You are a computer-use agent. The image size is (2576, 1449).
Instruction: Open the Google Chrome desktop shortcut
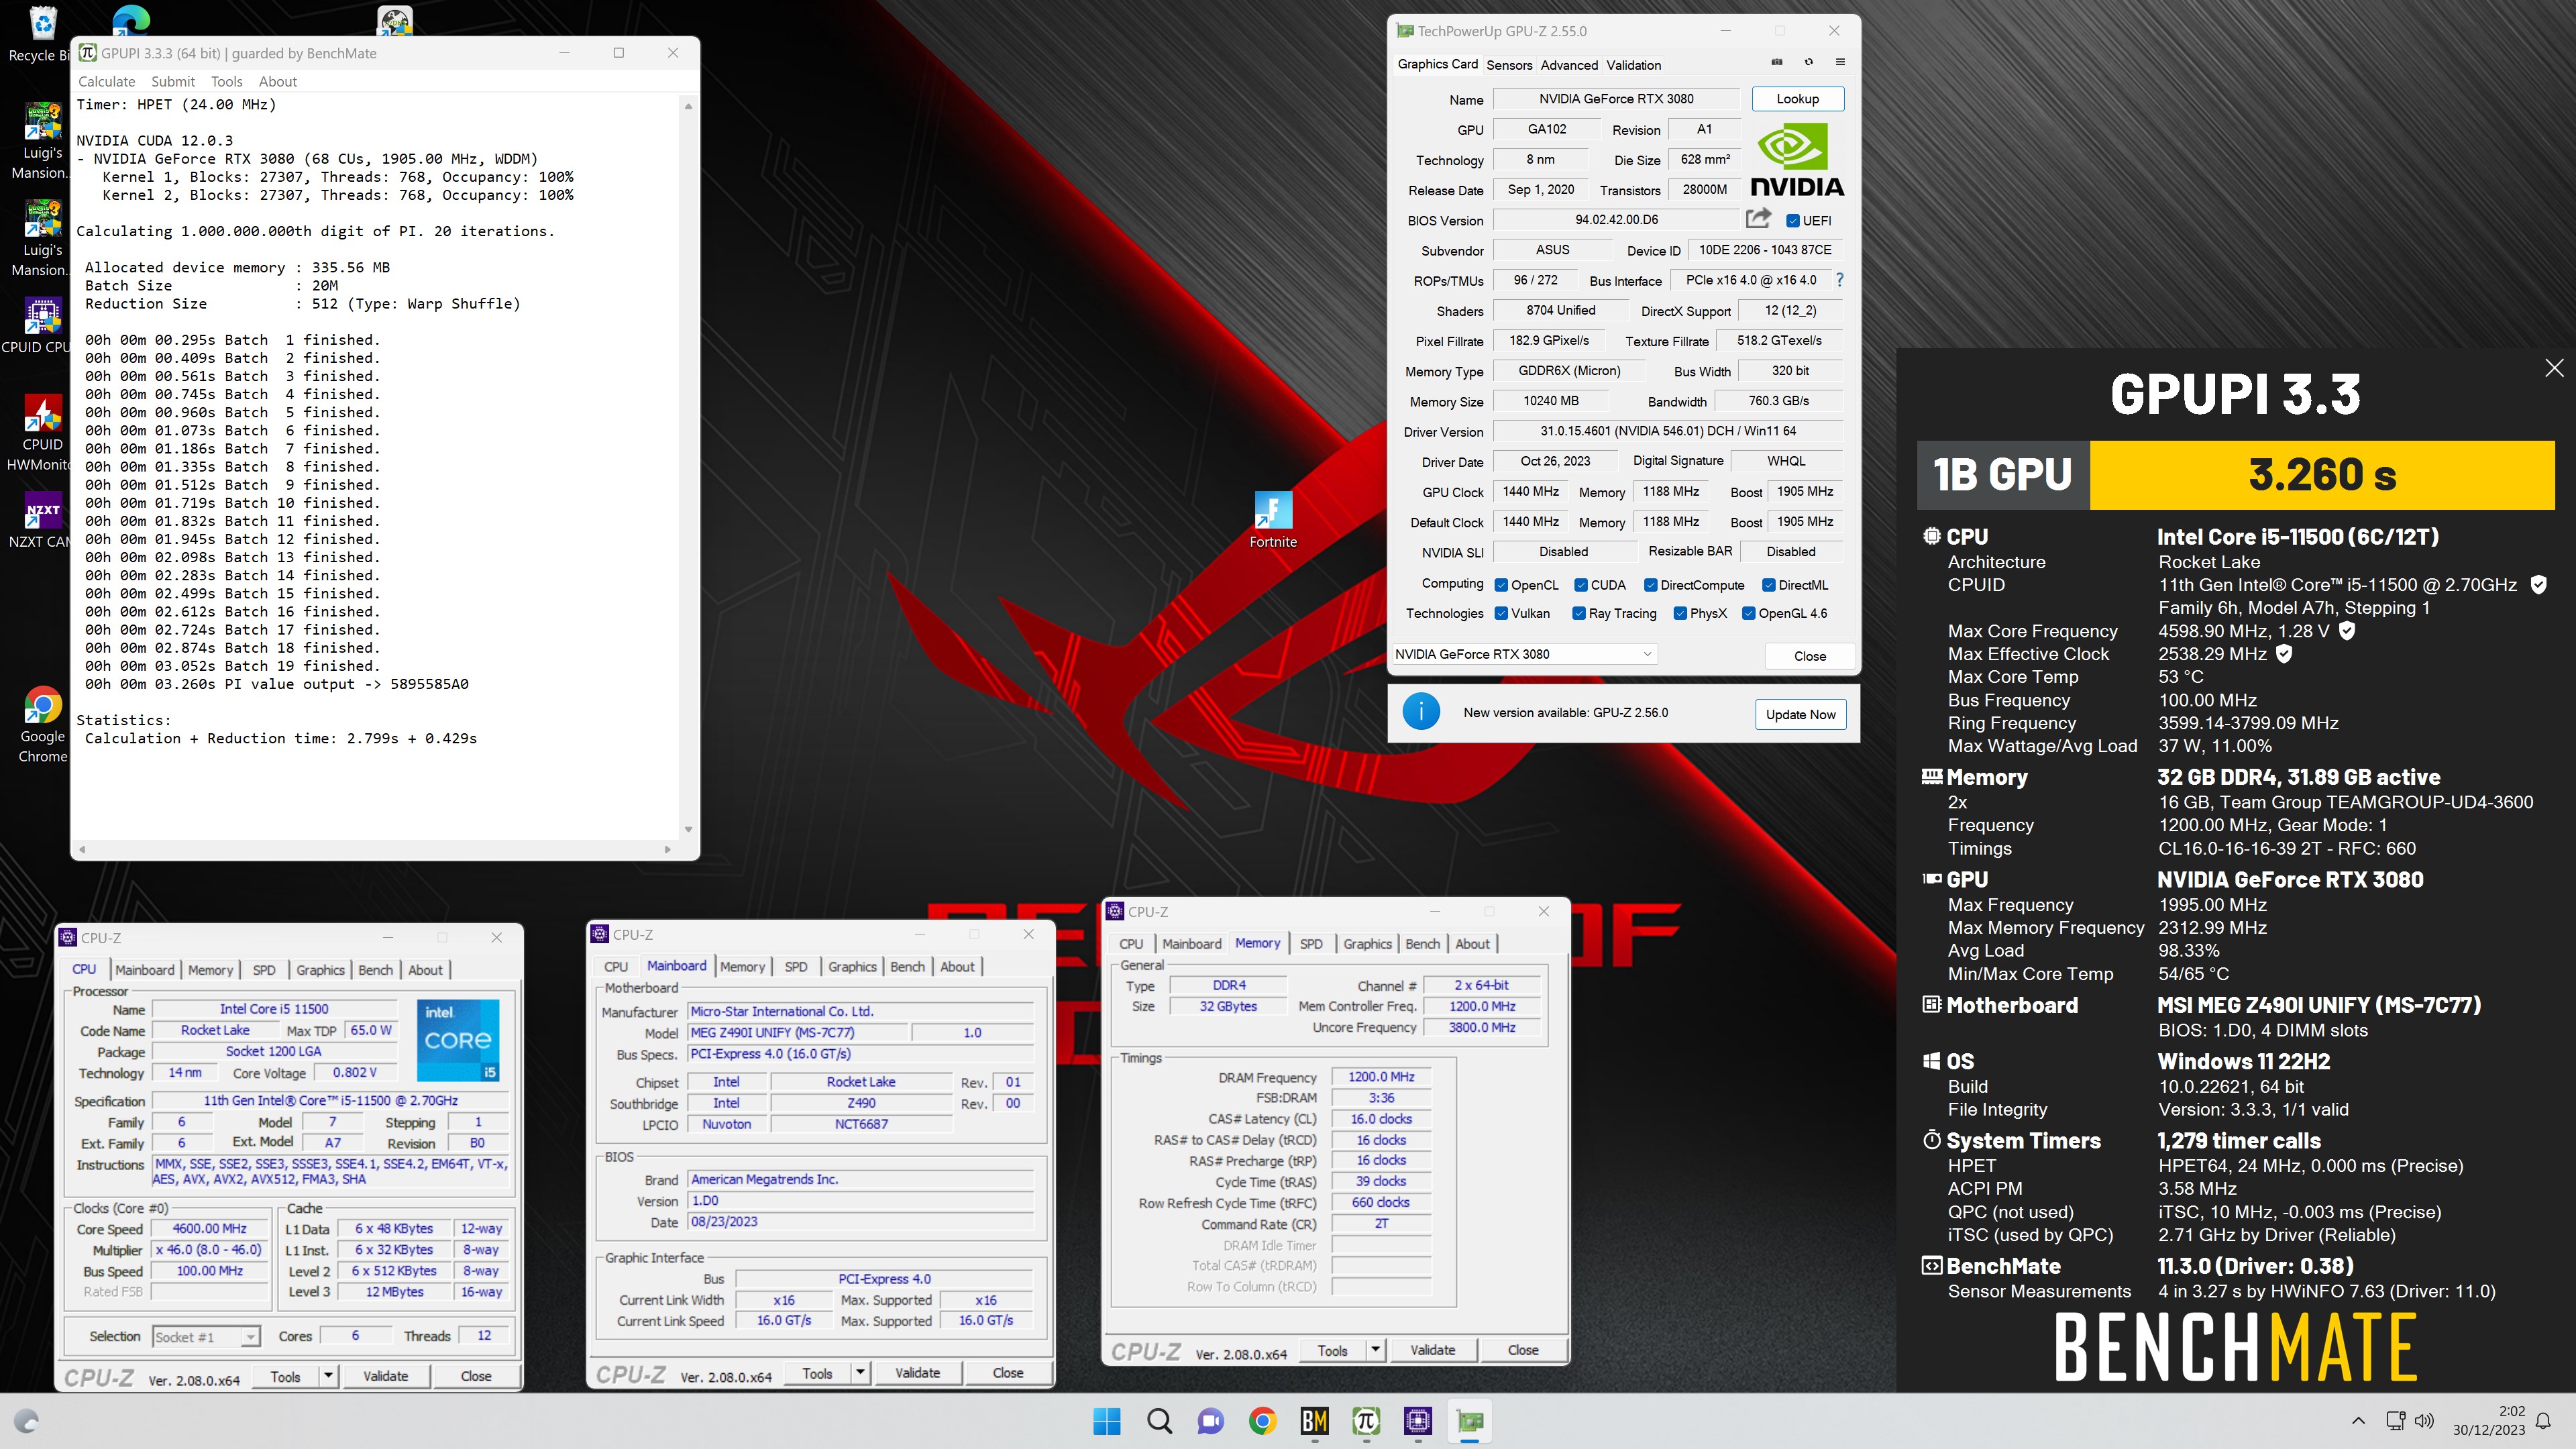click(x=43, y=725)
